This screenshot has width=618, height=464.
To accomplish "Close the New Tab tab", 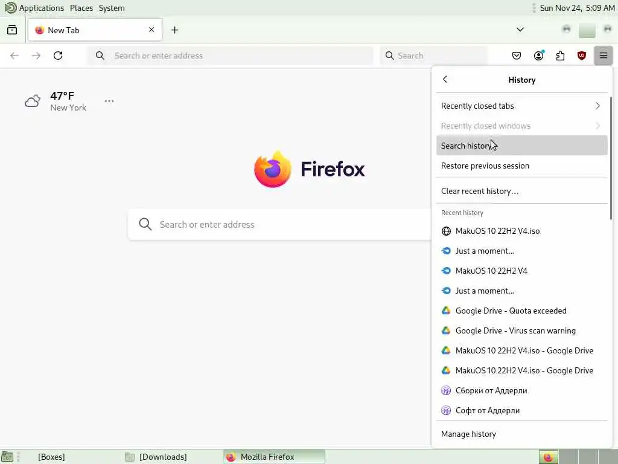I will [x=151, y=30].
